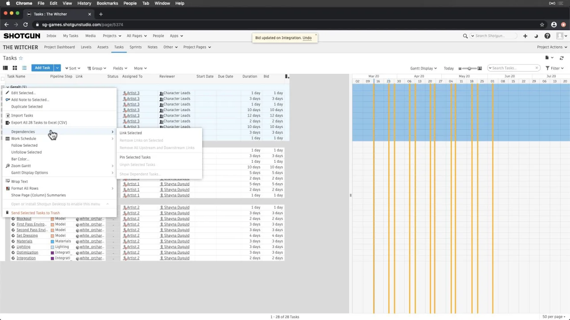Open the Chrome profile icon

coord(554,24)
